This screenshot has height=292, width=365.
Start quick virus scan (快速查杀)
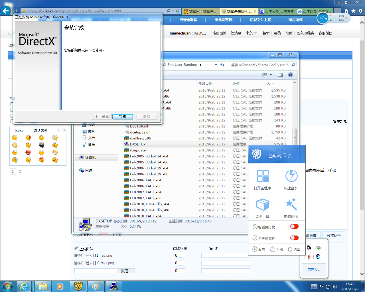(x=291, y=180)
